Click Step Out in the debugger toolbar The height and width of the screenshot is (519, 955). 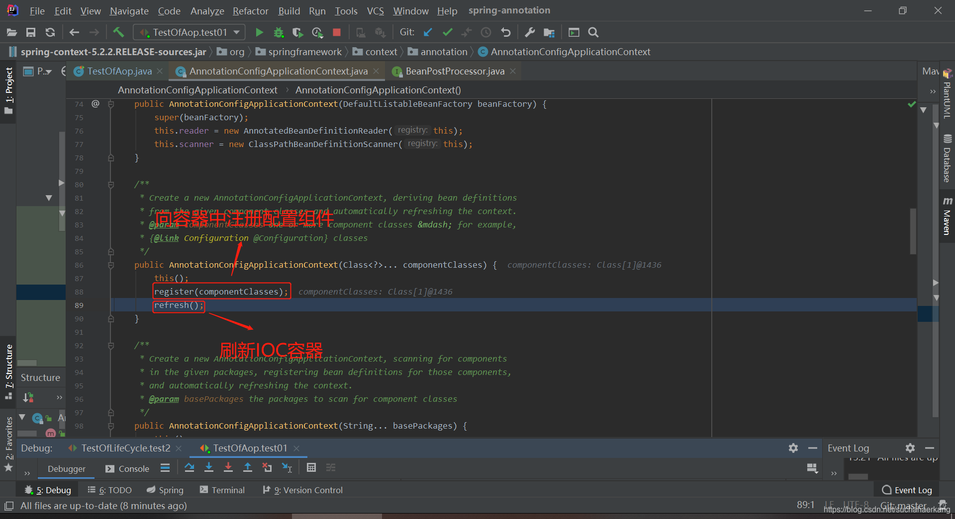point(248,467)
